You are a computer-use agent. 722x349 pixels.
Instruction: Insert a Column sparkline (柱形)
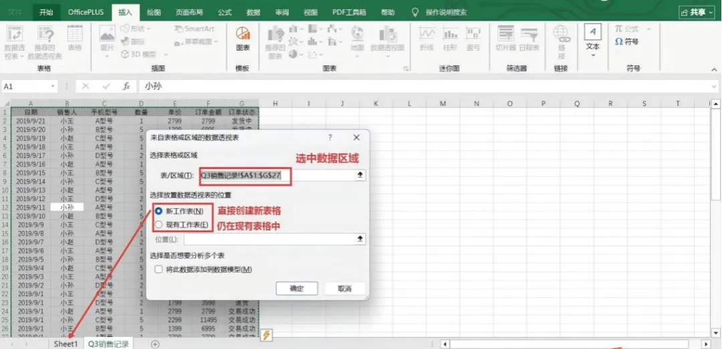point(450,39)
